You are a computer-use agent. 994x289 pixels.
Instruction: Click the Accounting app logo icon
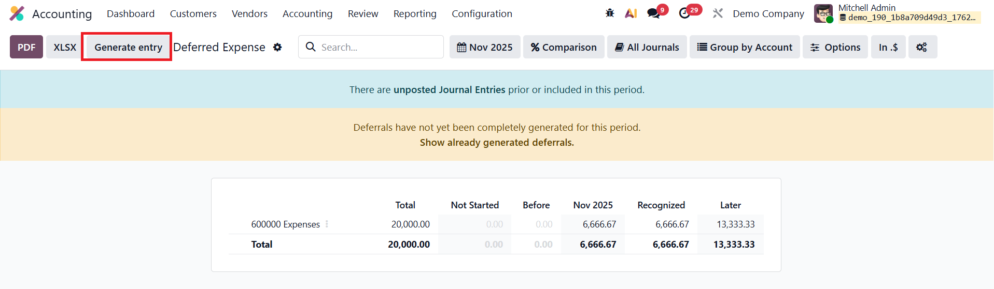(x=17, y=13)
